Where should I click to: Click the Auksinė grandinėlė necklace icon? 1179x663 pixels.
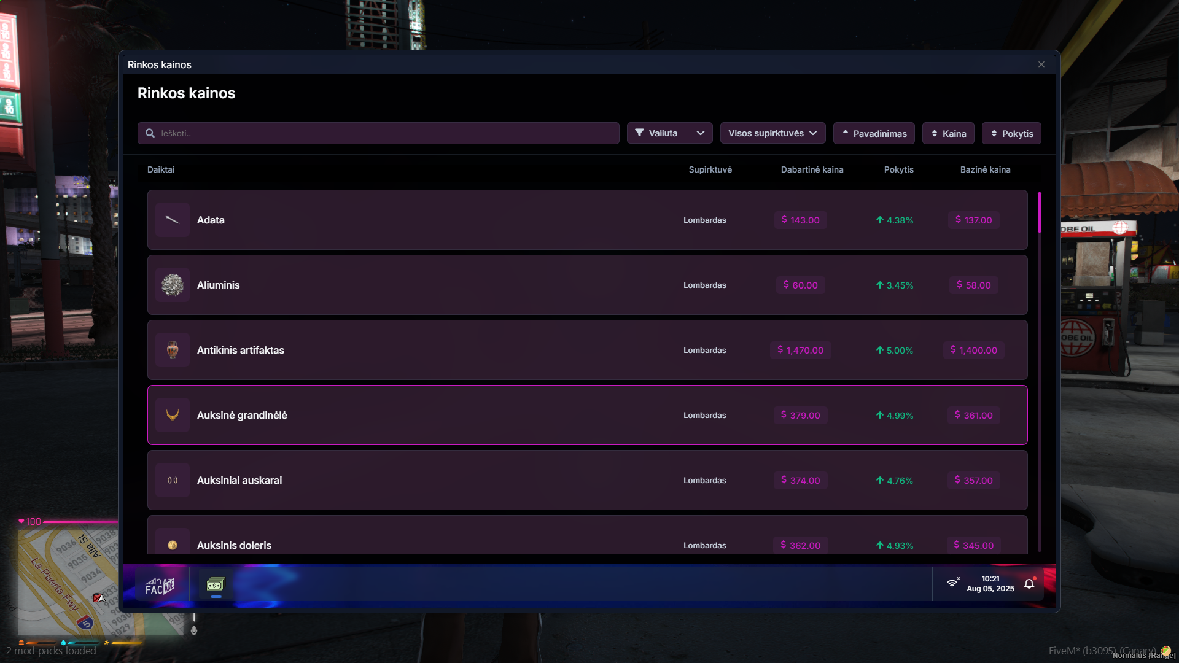click(173, 415)
